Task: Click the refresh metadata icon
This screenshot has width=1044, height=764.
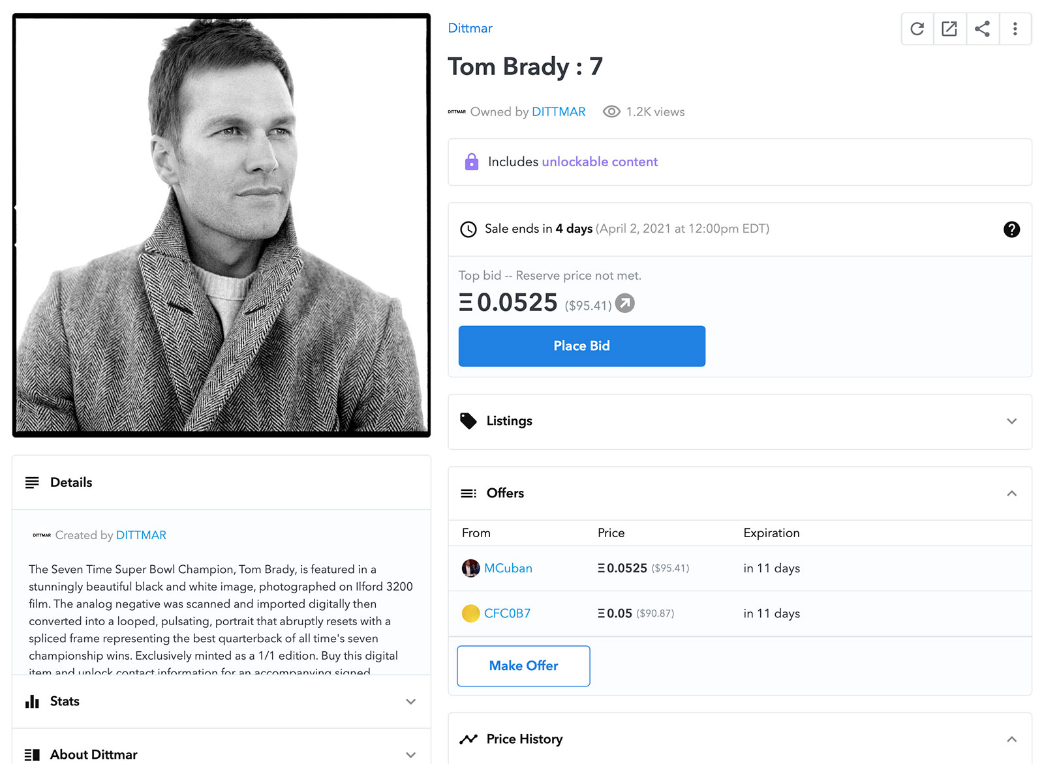Action: [x=917, y=29]
